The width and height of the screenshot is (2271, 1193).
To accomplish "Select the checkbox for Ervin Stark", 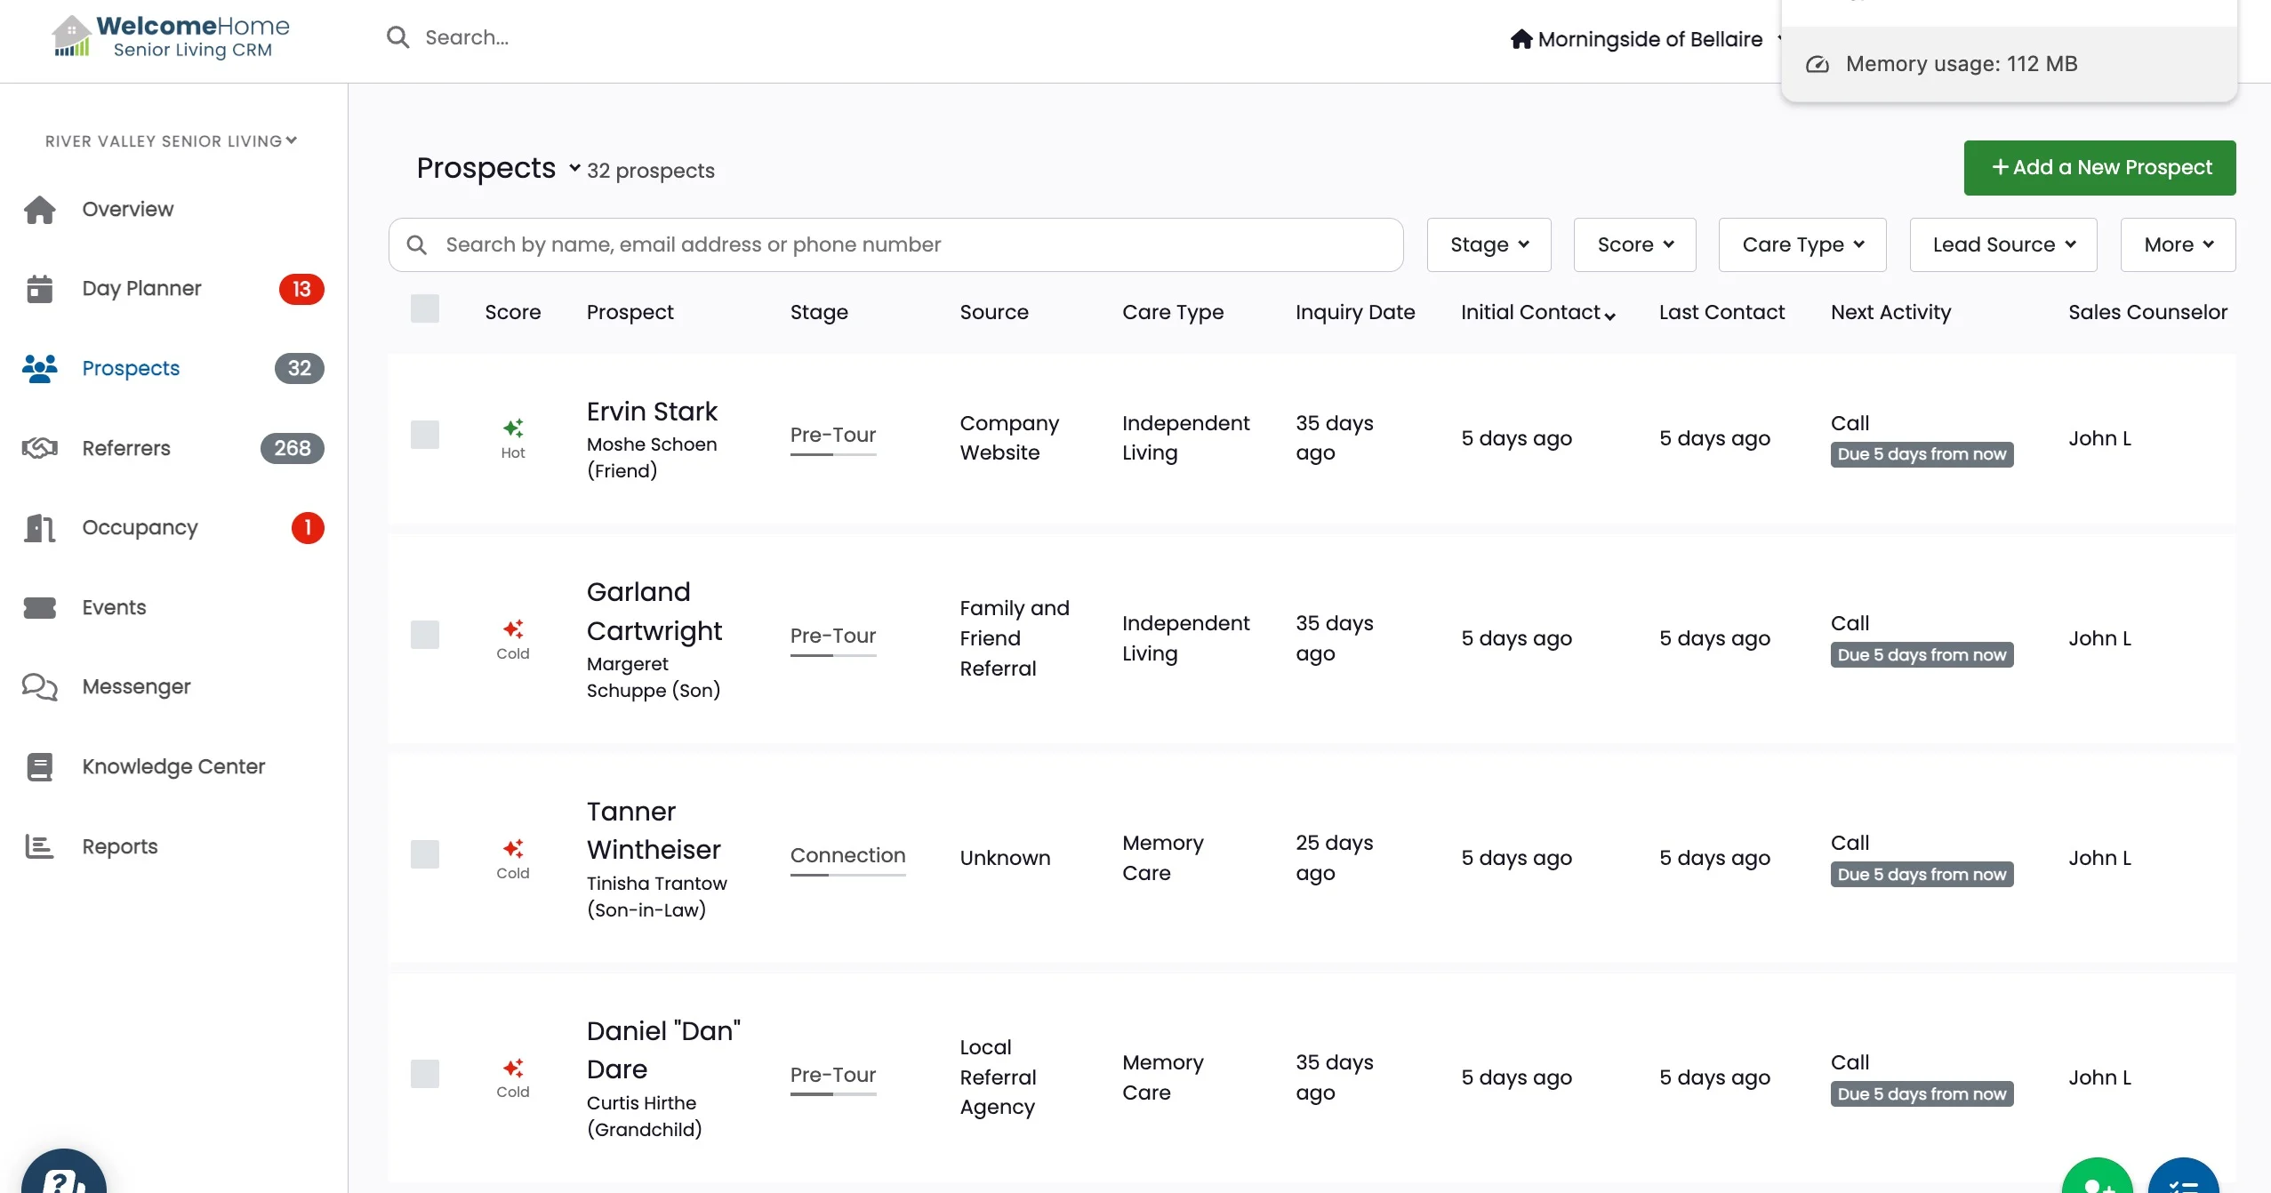I will pos(425,435).
